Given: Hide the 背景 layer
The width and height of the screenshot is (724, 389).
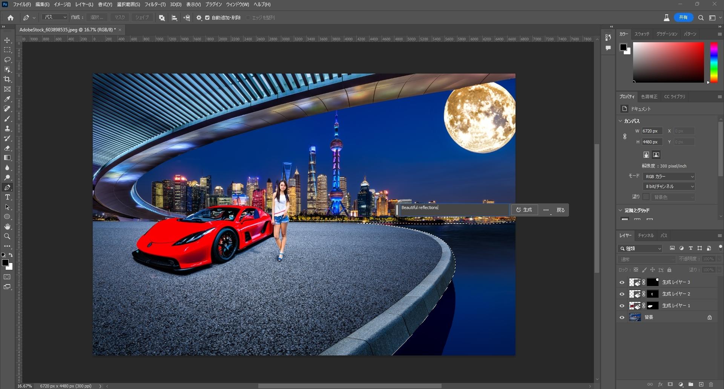Looking at the screenshot, I should [x=622, y=317].
